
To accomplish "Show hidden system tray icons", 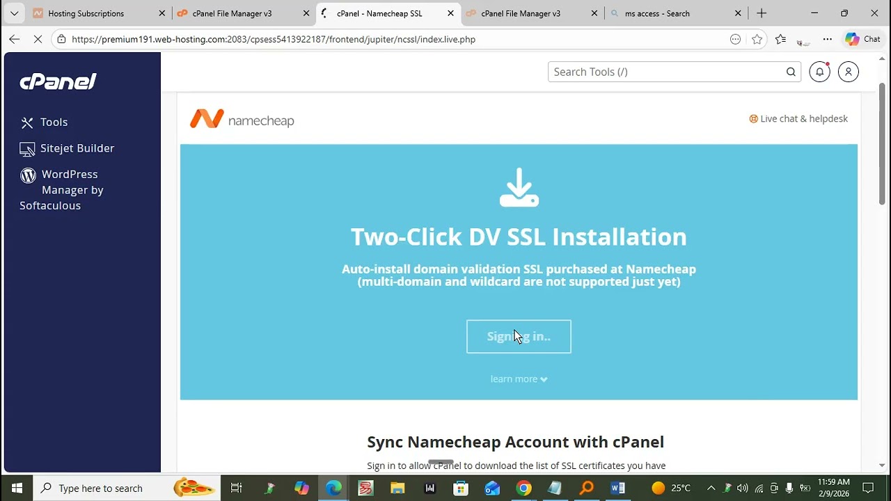I will tap(711, 488).
